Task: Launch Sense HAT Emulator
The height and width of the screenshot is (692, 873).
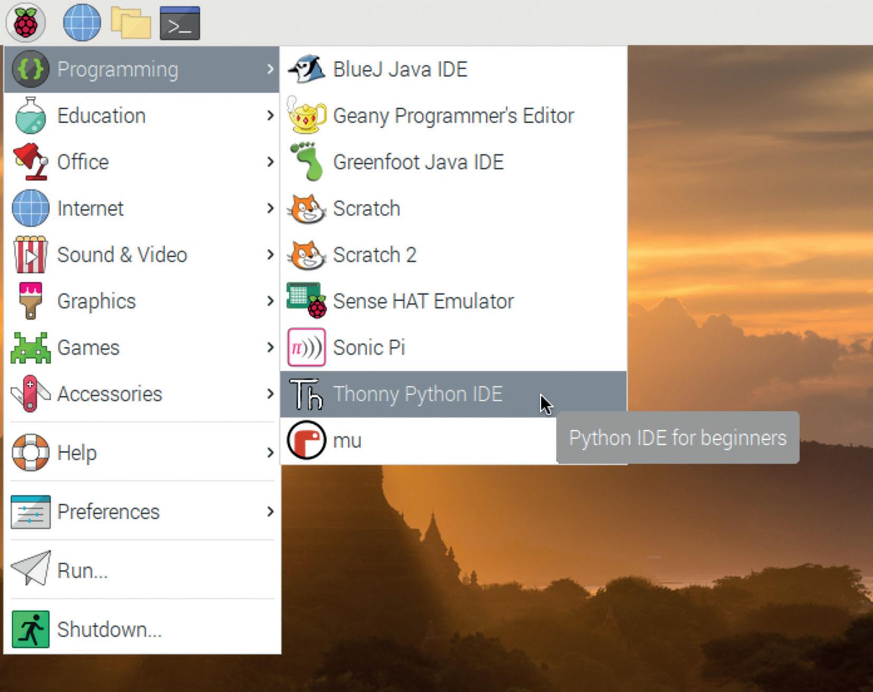Action: tap(453, 301)
